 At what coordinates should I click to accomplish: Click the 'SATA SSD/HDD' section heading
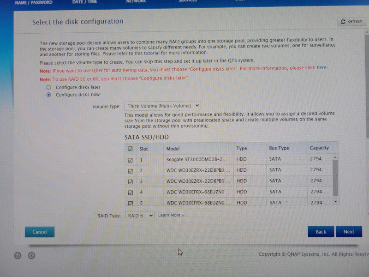tap(146, 137)
